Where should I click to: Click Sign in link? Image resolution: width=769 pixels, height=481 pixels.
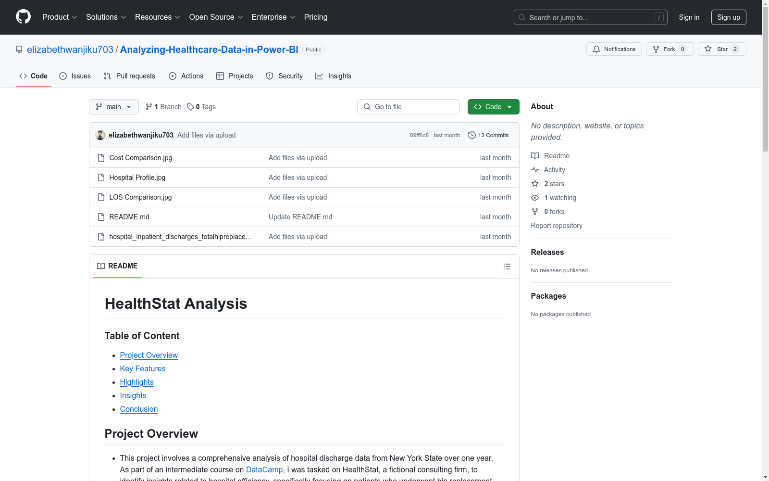(689, 17)
